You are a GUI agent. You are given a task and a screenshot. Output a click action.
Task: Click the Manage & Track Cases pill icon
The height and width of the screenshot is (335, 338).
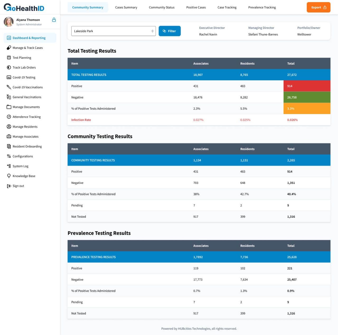coord(9,48)
